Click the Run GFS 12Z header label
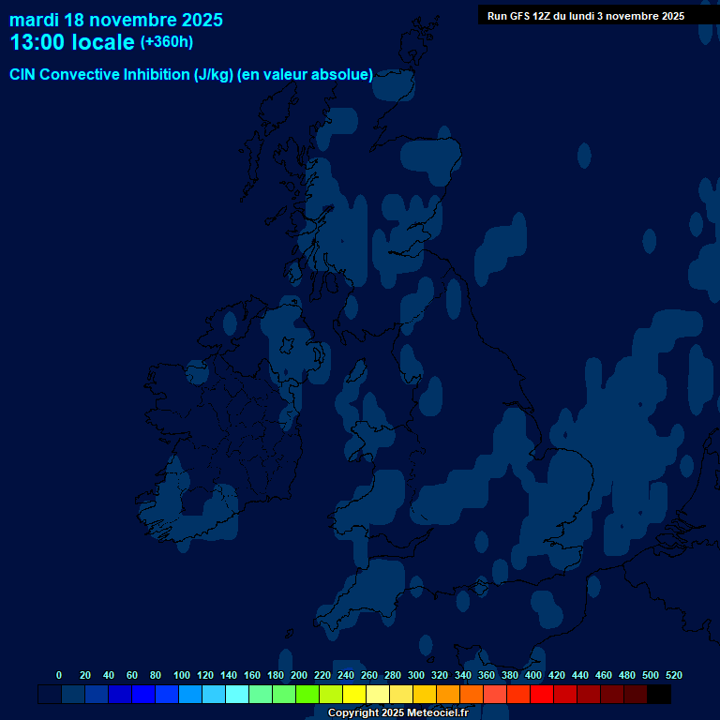Viewport: 720px width, 720px height. pyautogui.click(x=585, y=16)
